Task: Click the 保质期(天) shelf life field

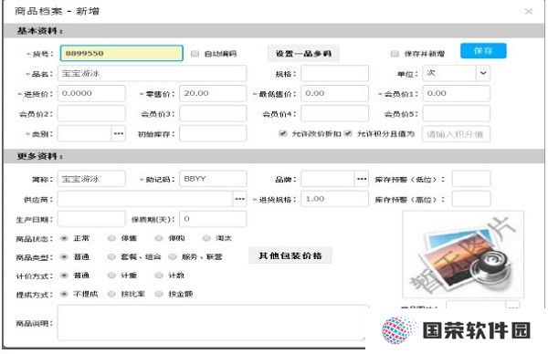Action: coord(213,219)
